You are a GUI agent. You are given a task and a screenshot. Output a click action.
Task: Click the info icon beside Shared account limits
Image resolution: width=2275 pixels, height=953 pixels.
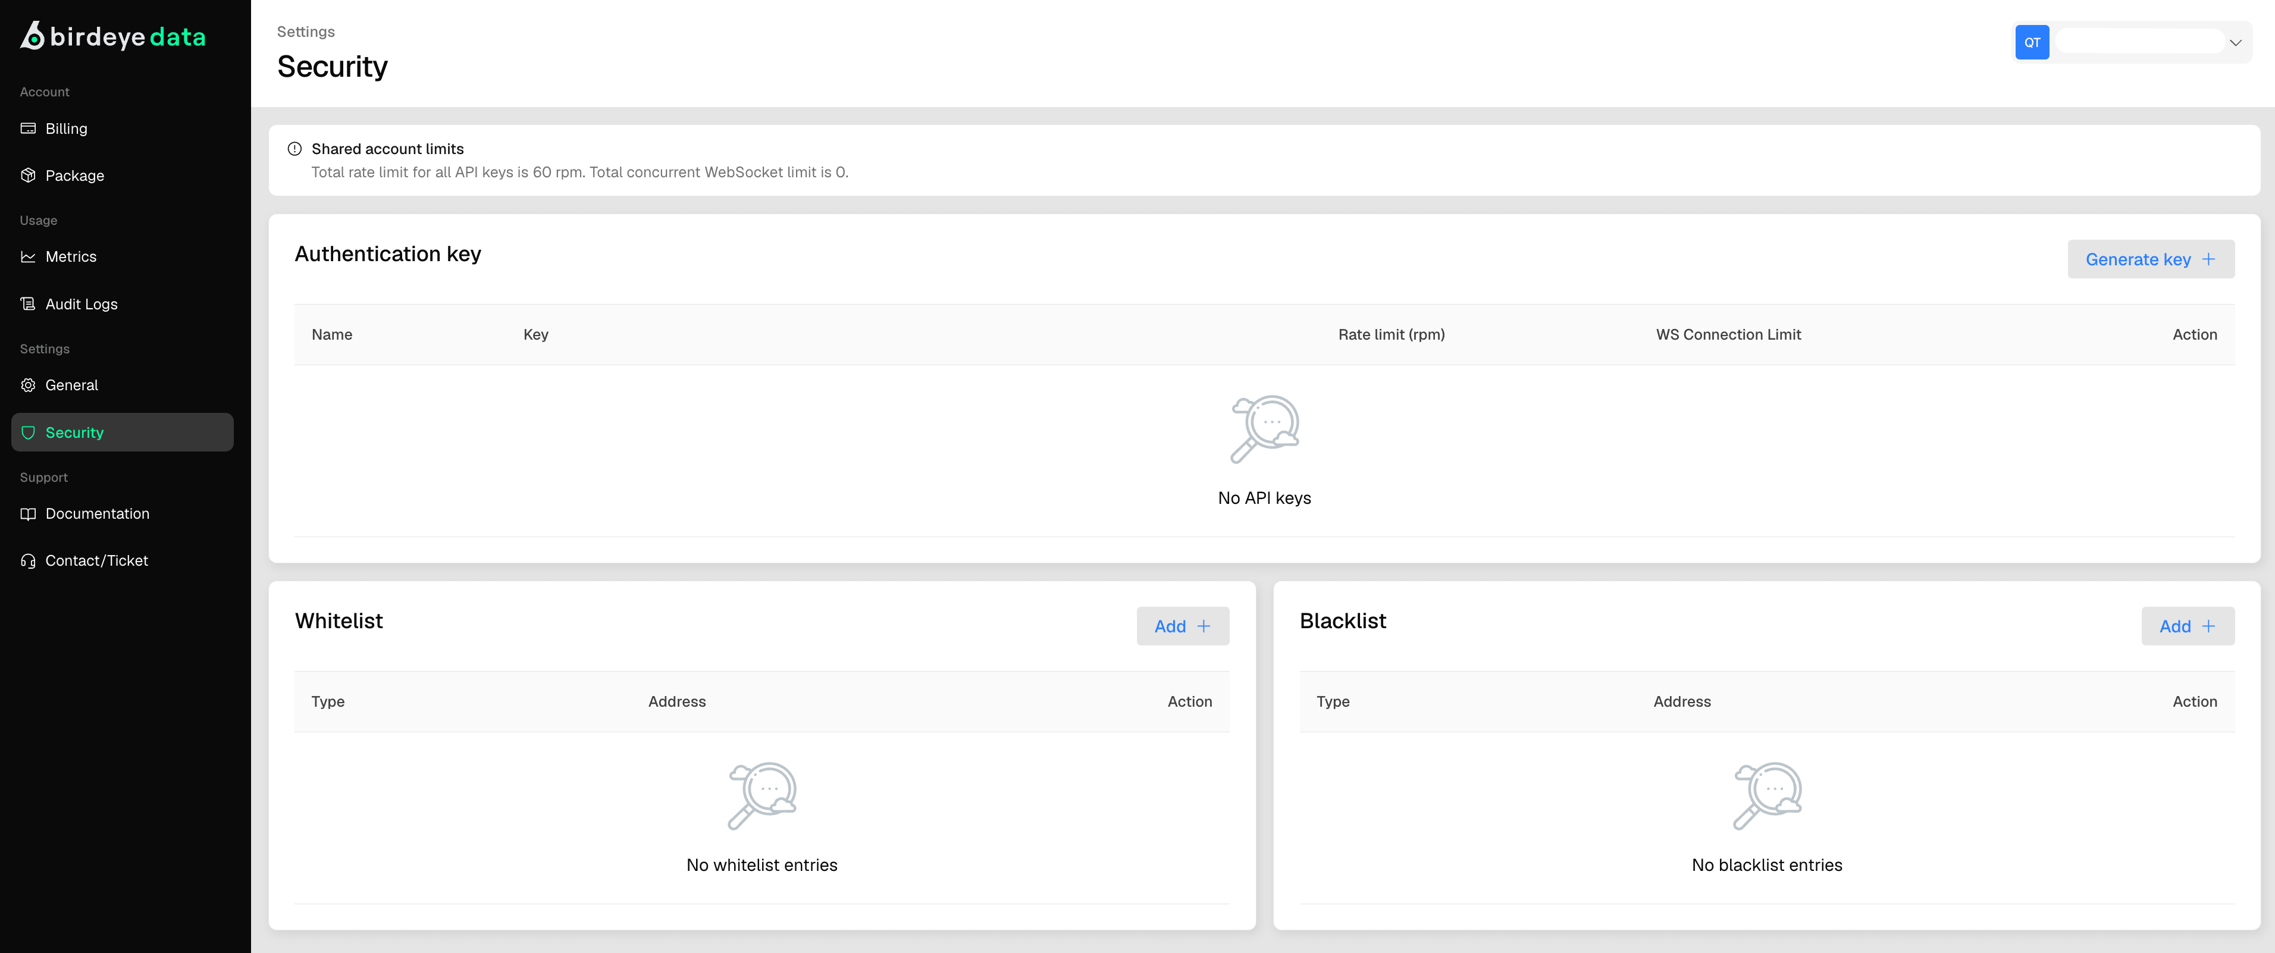click(x=295, y=148)
